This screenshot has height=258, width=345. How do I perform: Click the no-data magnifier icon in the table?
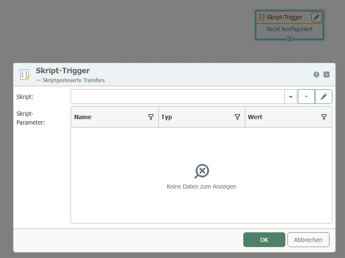click(202, 171)
